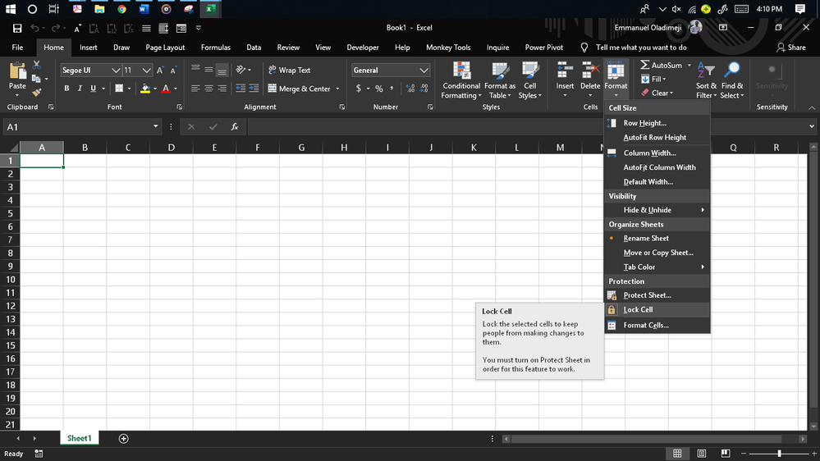Expand the Name Box dropdown arrow
The image size is (820, 461).
pyautogui.click(x=155, y=127)
